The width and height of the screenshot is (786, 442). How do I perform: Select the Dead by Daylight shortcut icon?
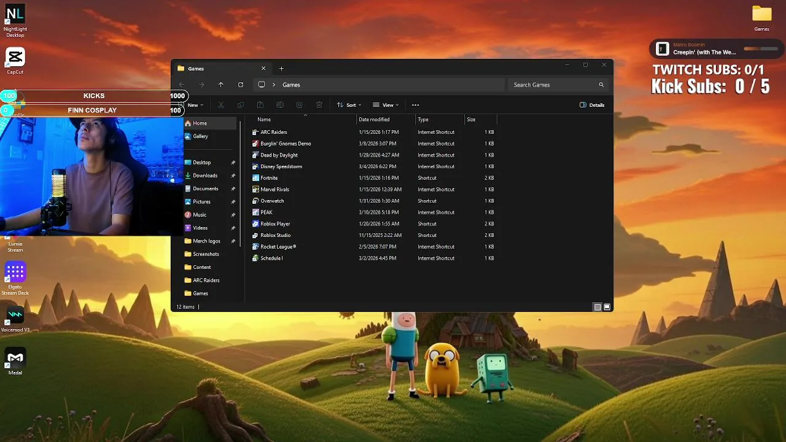click(255, 155)
